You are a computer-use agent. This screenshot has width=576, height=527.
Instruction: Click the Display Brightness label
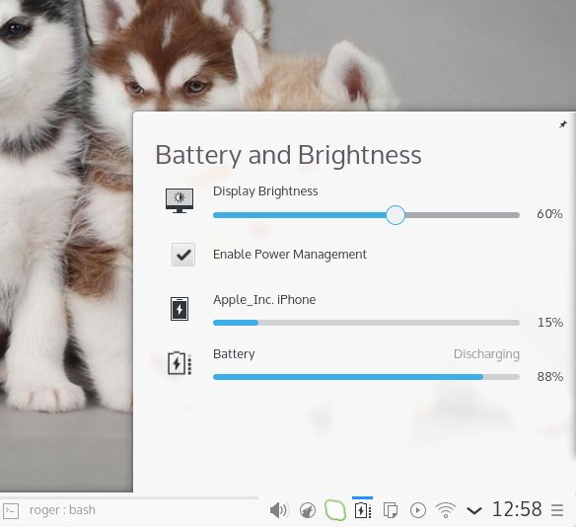coord(265,191)
